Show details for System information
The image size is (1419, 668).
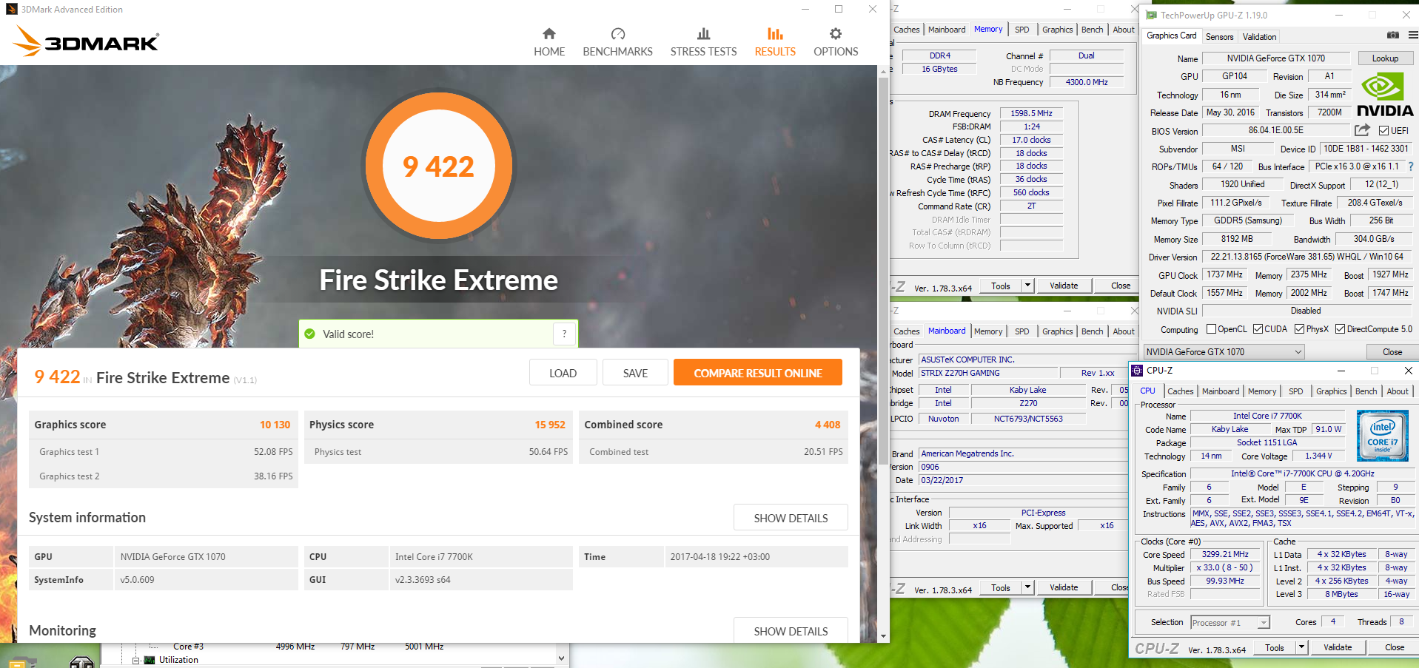pyautogui.click(x=791, y=518)
